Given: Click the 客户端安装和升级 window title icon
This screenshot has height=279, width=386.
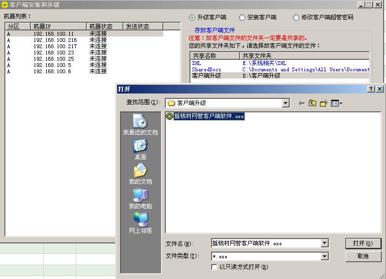Looking at the screenshot, I should (4, 4).
